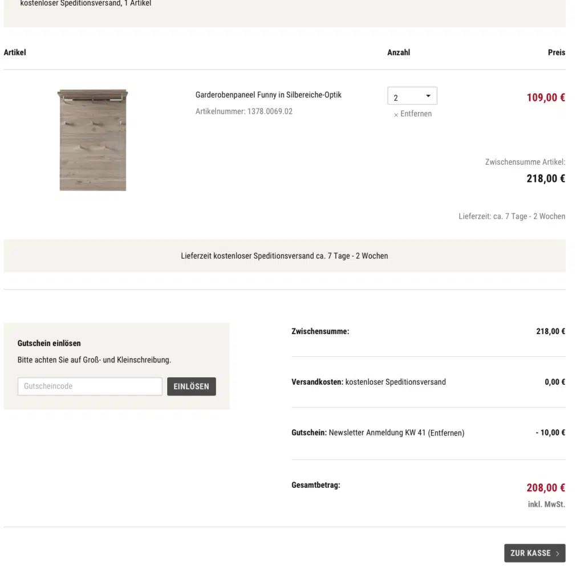
Task: Click the Preis column header
Action: point(556,52)
